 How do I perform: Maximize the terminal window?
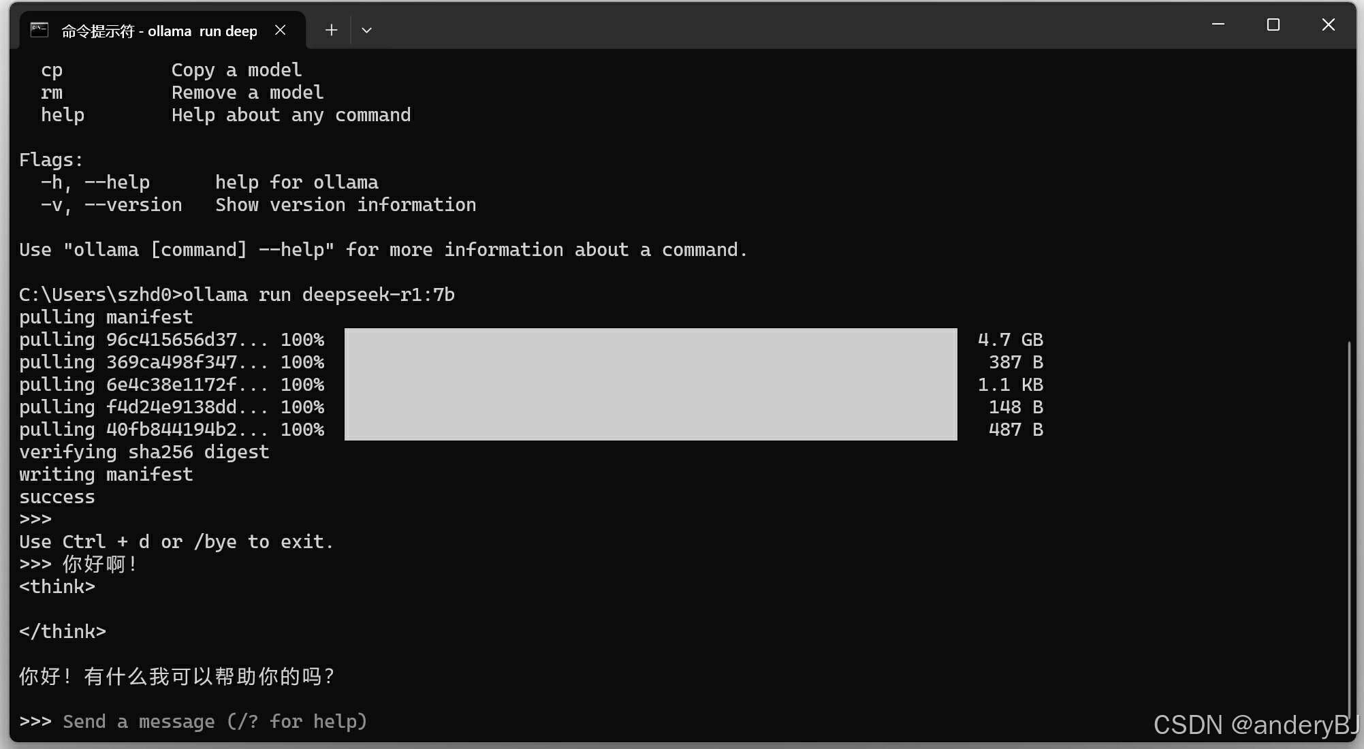pyautogui.click(x=1273, y=25)
